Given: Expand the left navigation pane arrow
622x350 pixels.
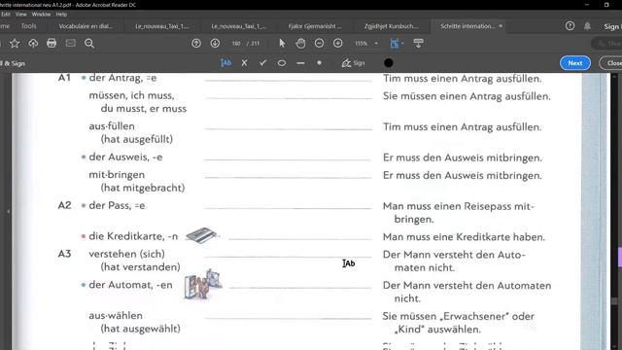Looking at the screenshot, I should pos(8,212).
